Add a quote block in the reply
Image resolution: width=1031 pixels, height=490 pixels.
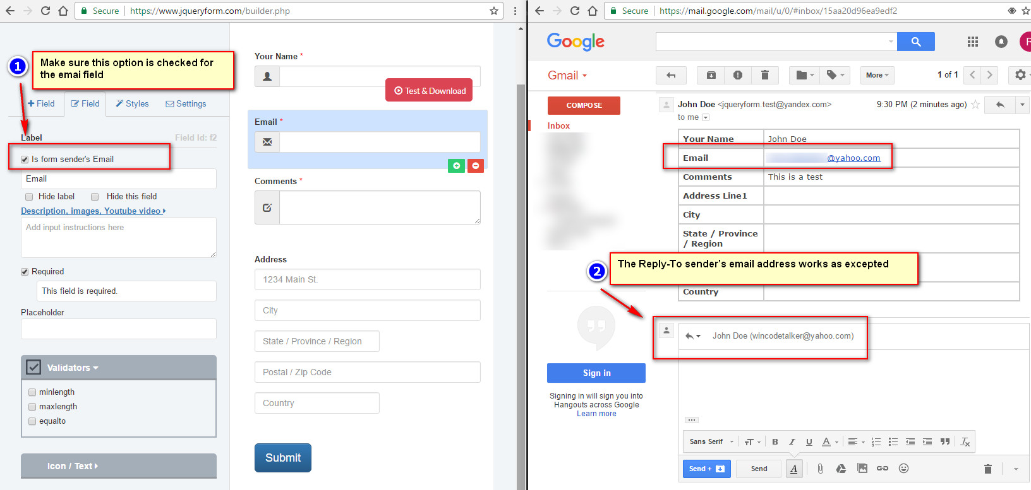tap(945, 442)
